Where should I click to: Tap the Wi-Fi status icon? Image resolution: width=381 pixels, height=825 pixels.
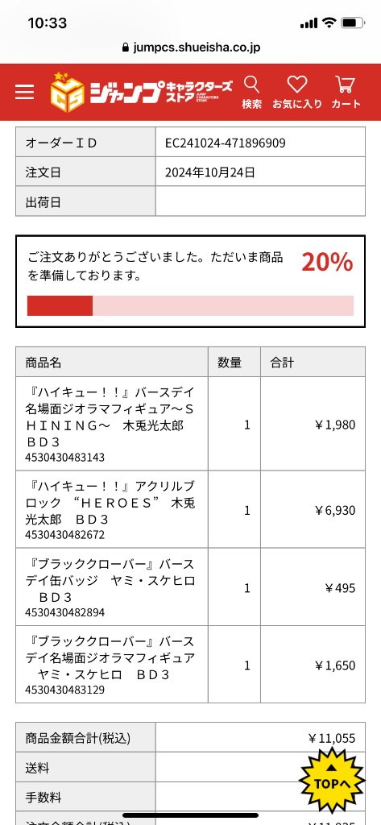click(x=329, y=23)
